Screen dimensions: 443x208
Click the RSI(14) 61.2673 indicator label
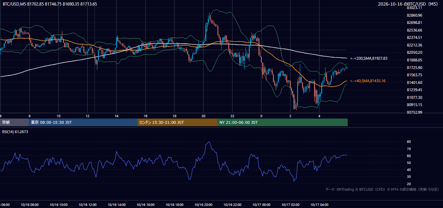[15, 132]
